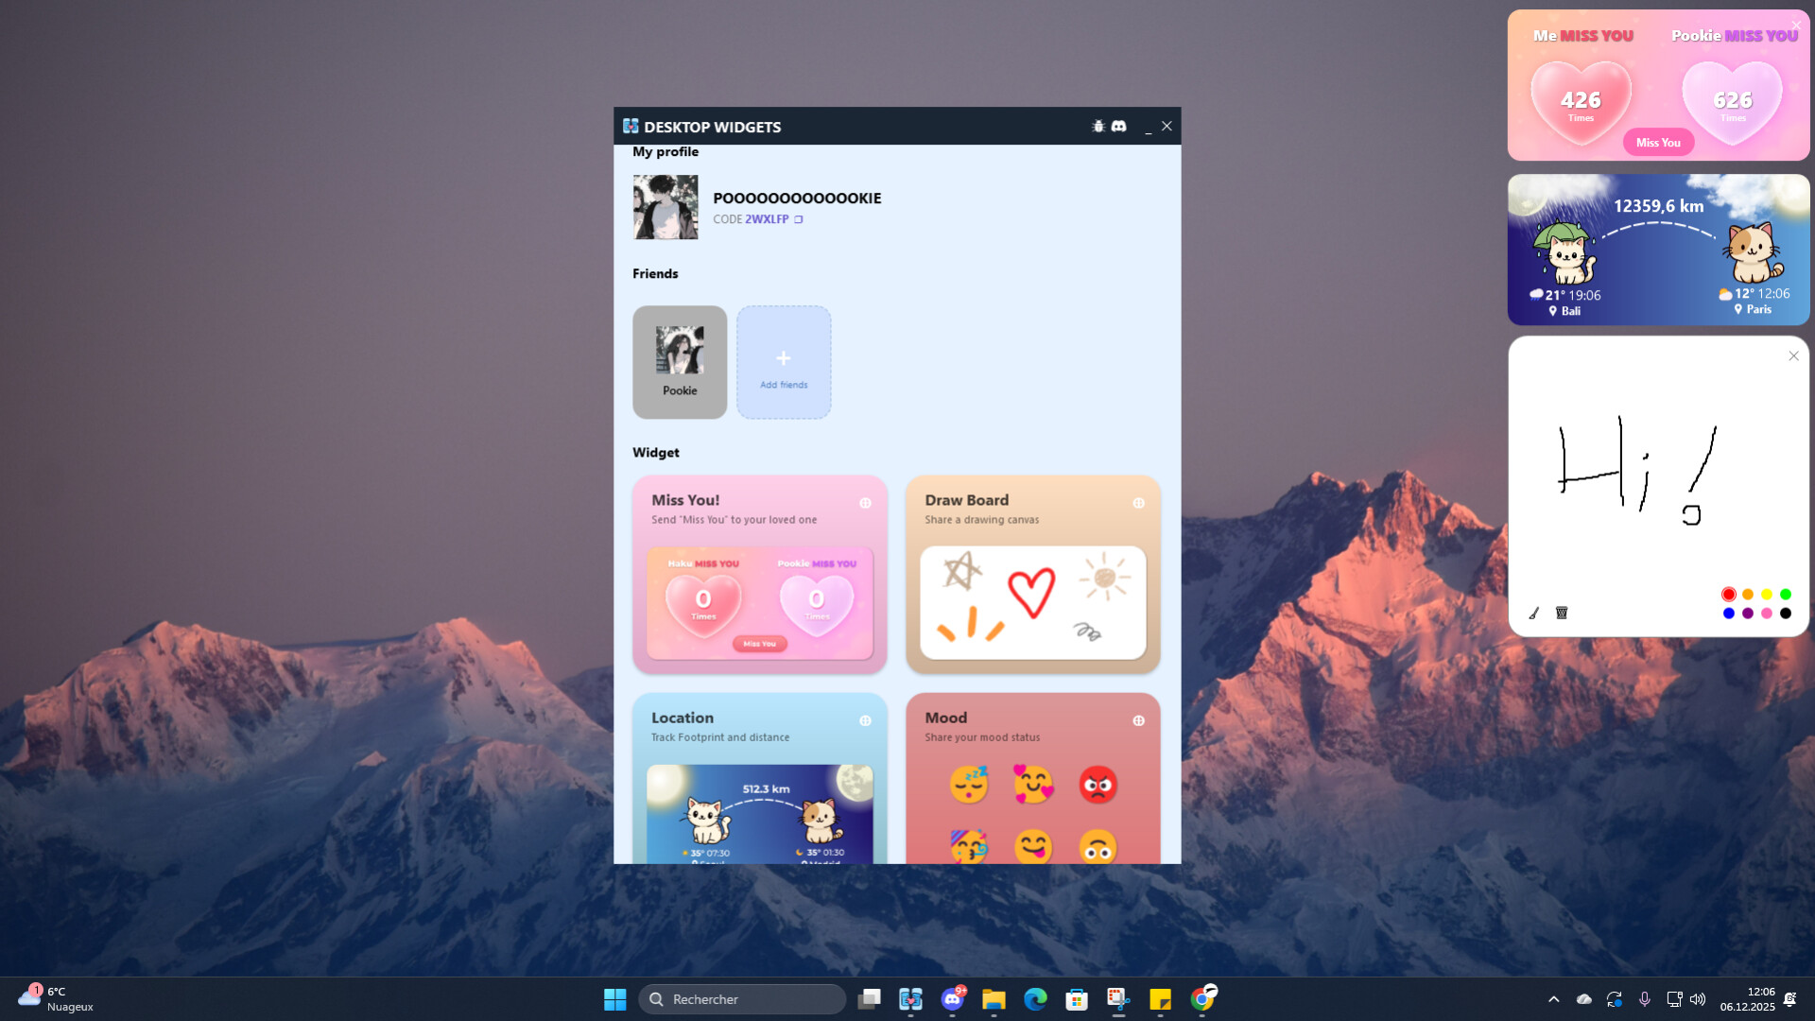Open Discord from the taskbar
The image size is (1815, 1021).
click(952, 998)
